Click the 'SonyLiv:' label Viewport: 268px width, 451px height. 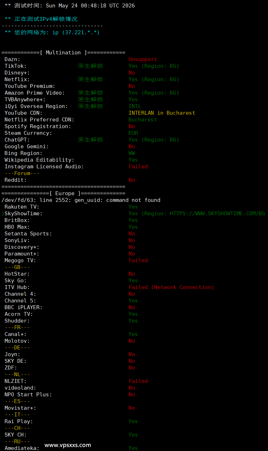[x=17, y=240]
